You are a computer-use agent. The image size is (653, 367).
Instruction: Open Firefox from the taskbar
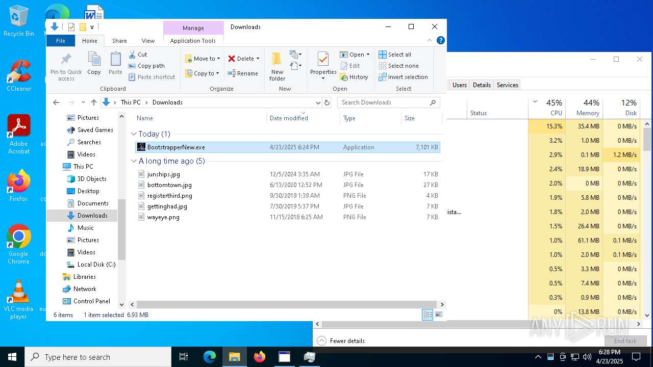pos(260,357)
